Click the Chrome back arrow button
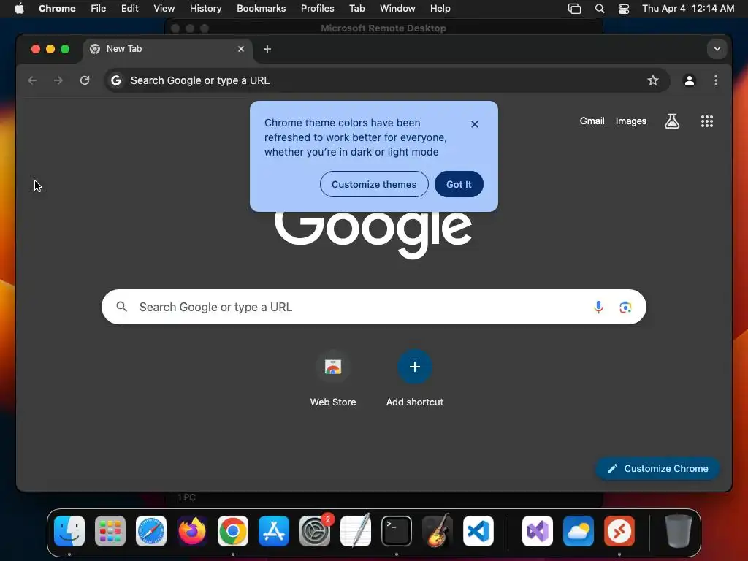Viewport: 748px width, 561px height. (x=32, y=80)
